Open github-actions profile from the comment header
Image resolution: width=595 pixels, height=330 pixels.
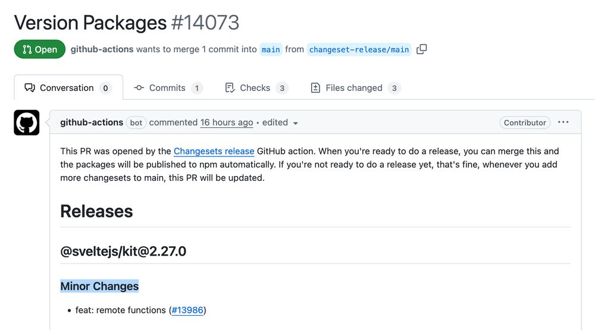(92, 122)
